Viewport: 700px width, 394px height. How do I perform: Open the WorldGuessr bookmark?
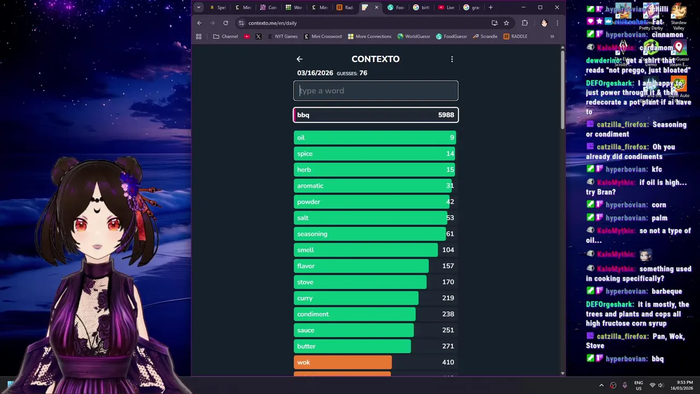414,37
